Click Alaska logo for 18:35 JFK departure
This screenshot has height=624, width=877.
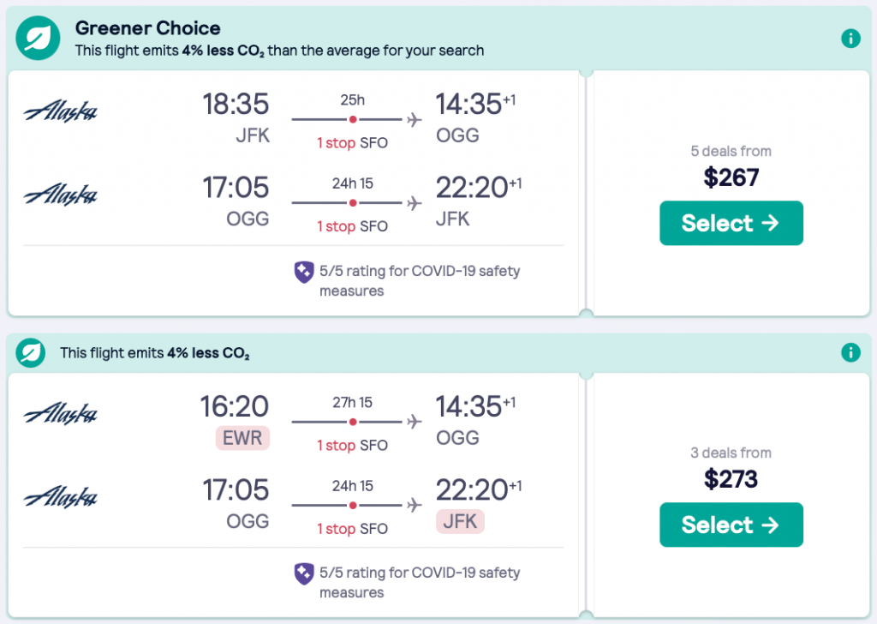pos(61,112)
